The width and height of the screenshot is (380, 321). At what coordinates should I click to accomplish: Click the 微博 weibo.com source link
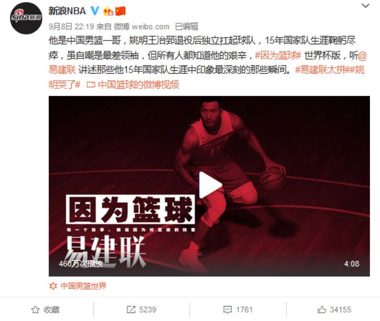(141, 27)
